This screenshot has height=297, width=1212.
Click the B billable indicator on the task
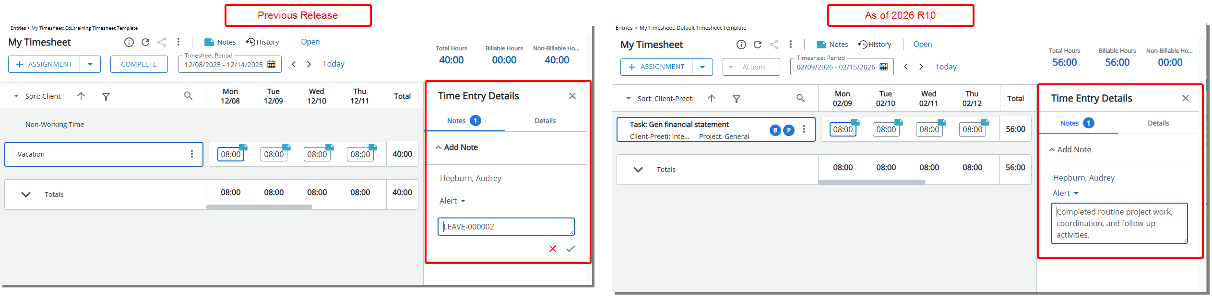tap(774, 129)
